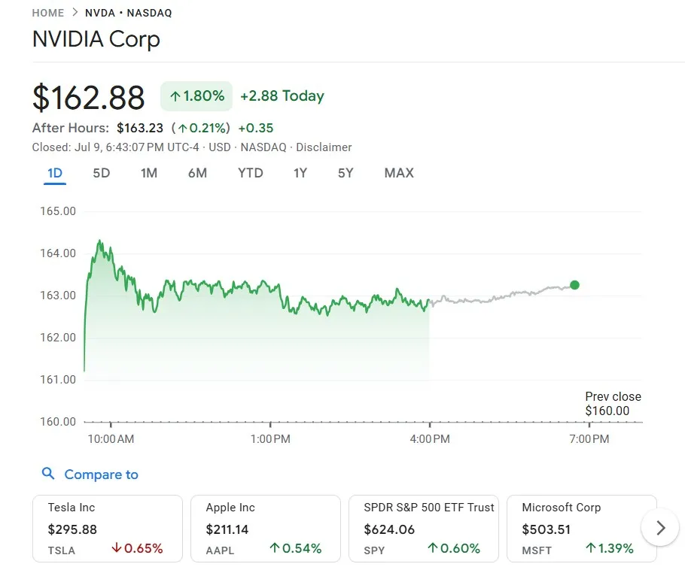
Task: Open the YTD performance tab
Action: point(250,173)
